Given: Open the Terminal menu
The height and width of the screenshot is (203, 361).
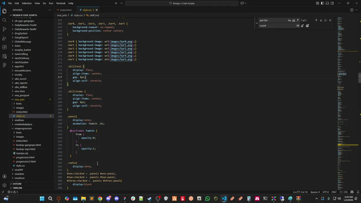Looking at the screenshot, I should [61, 3].
